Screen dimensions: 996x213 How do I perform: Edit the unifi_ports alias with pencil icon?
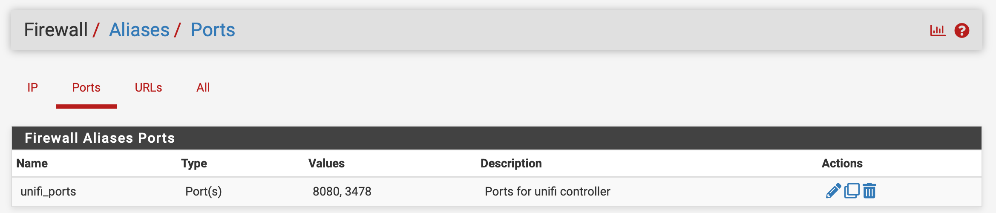pyautogui.click(x=833, y=191)
